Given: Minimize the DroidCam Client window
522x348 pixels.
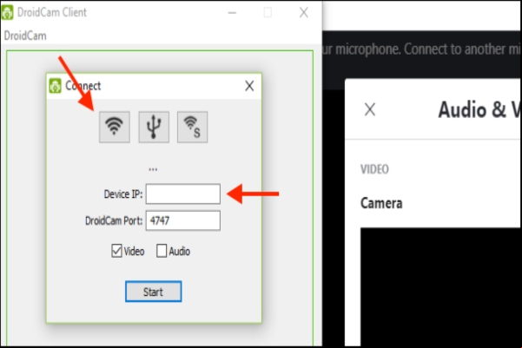Looking at the screenshot, I should (232, 13).
